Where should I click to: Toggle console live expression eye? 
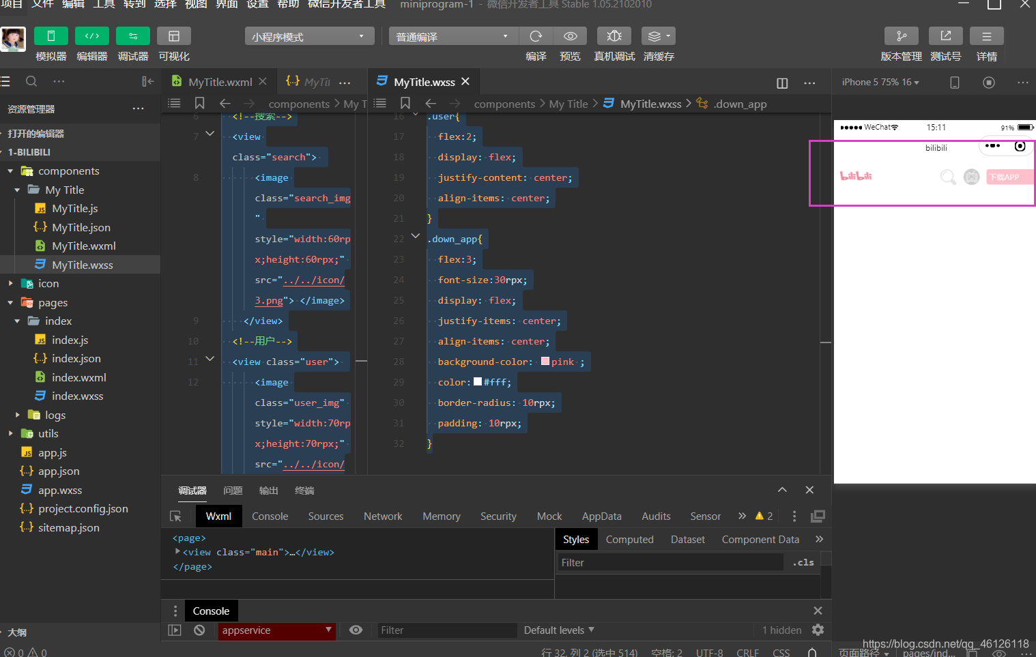pyautogui.click(x=356, y=630)
